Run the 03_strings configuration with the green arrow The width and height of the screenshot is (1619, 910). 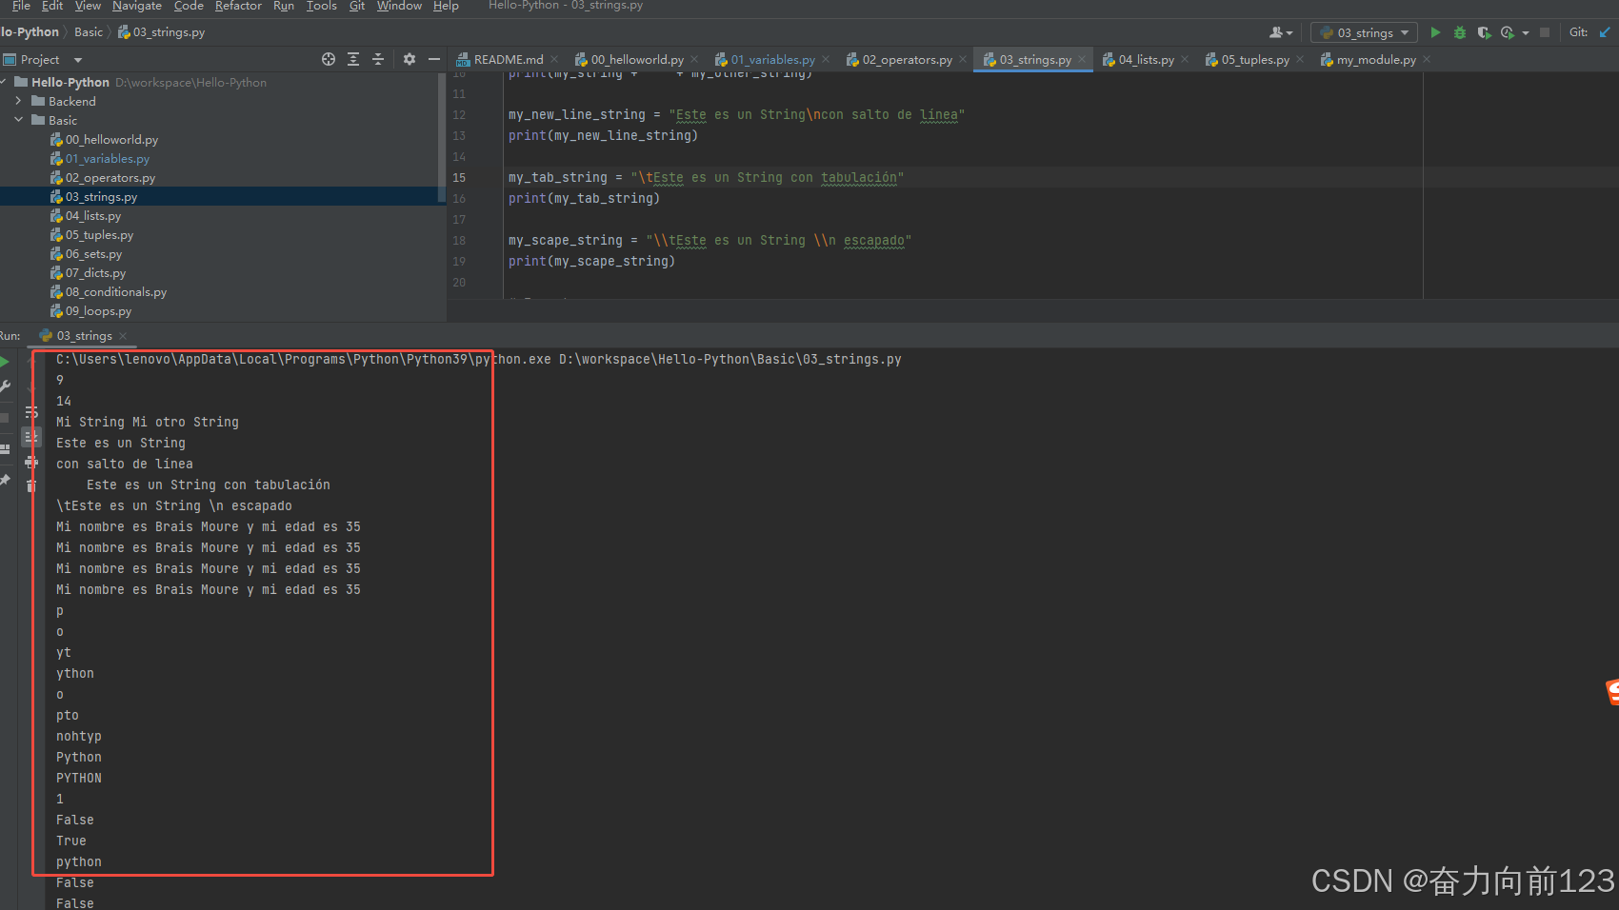pyautogui.click(x=1435, y=32)
